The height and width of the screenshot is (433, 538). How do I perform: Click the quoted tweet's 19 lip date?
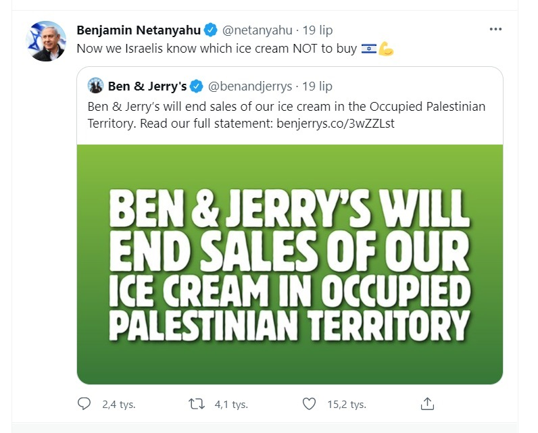(317, 86)
